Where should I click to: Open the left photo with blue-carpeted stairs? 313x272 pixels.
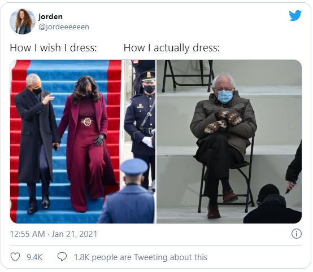click(x=82, y=142)
